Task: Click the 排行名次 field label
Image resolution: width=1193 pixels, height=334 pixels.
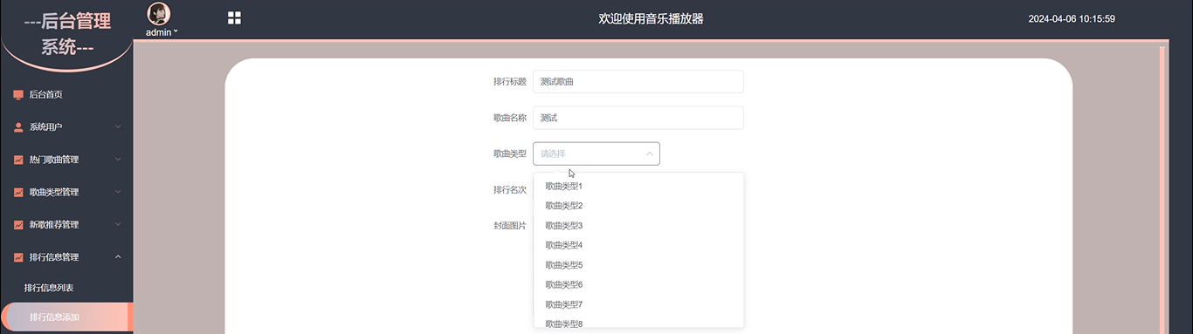Action: (509, 190)
